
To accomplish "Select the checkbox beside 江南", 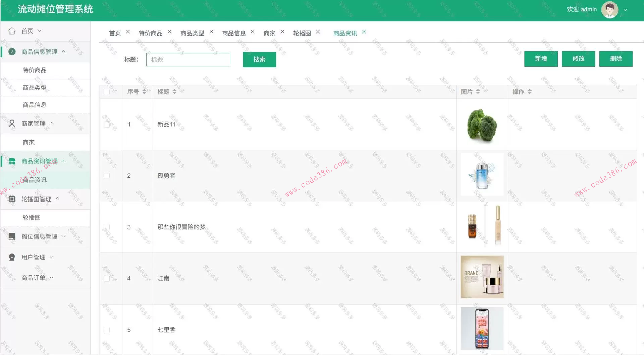I will point(107,278).
